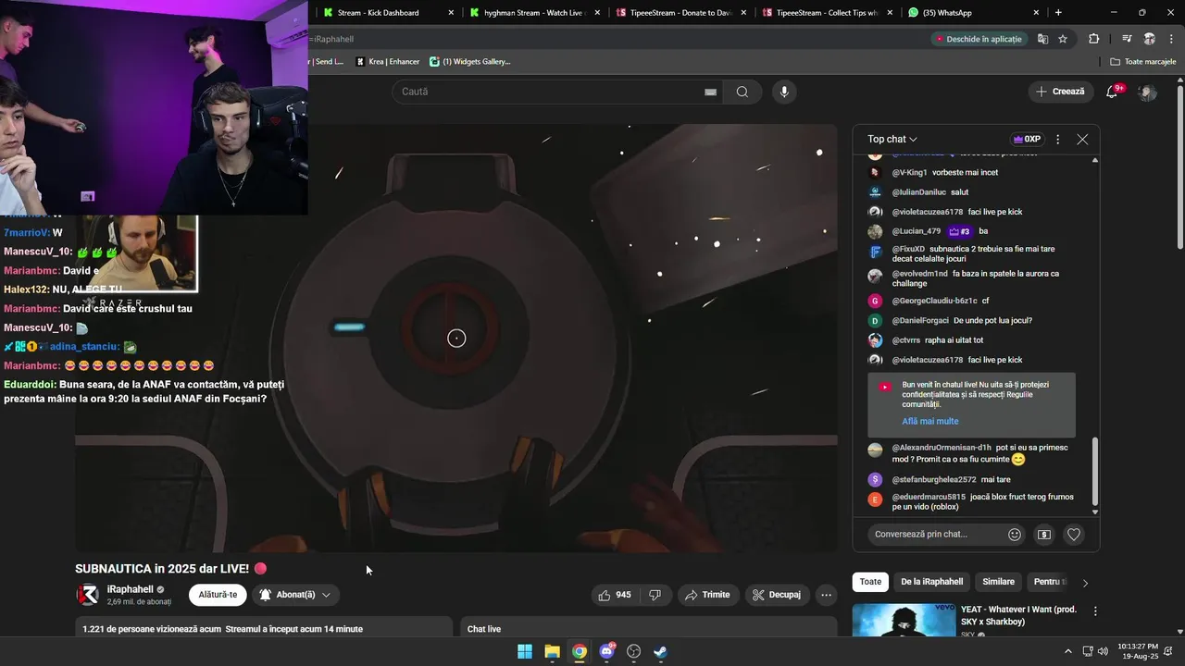Select the Toate filter chip
Image resolution: width=1185 pixels, height=666 pixels.
[870, 582]
